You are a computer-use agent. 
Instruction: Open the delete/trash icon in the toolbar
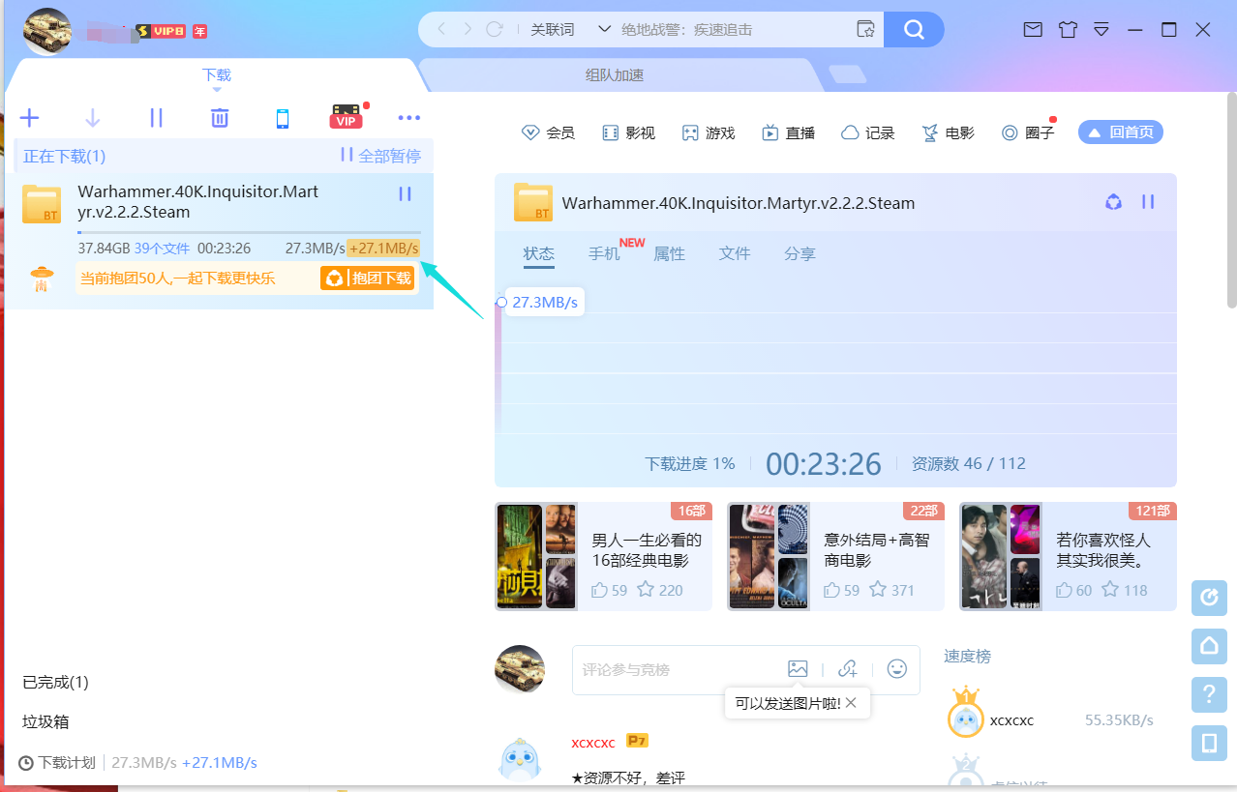219,117
